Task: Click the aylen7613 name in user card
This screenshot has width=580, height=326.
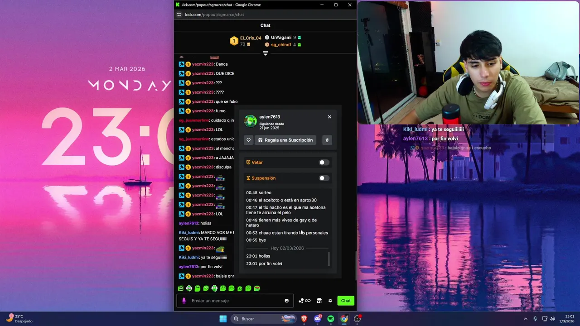Action: pyautogui.click(x=270, y=117)
